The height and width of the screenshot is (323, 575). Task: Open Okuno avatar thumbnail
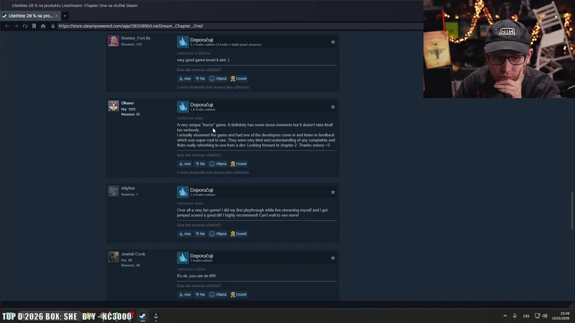point(113,106)
